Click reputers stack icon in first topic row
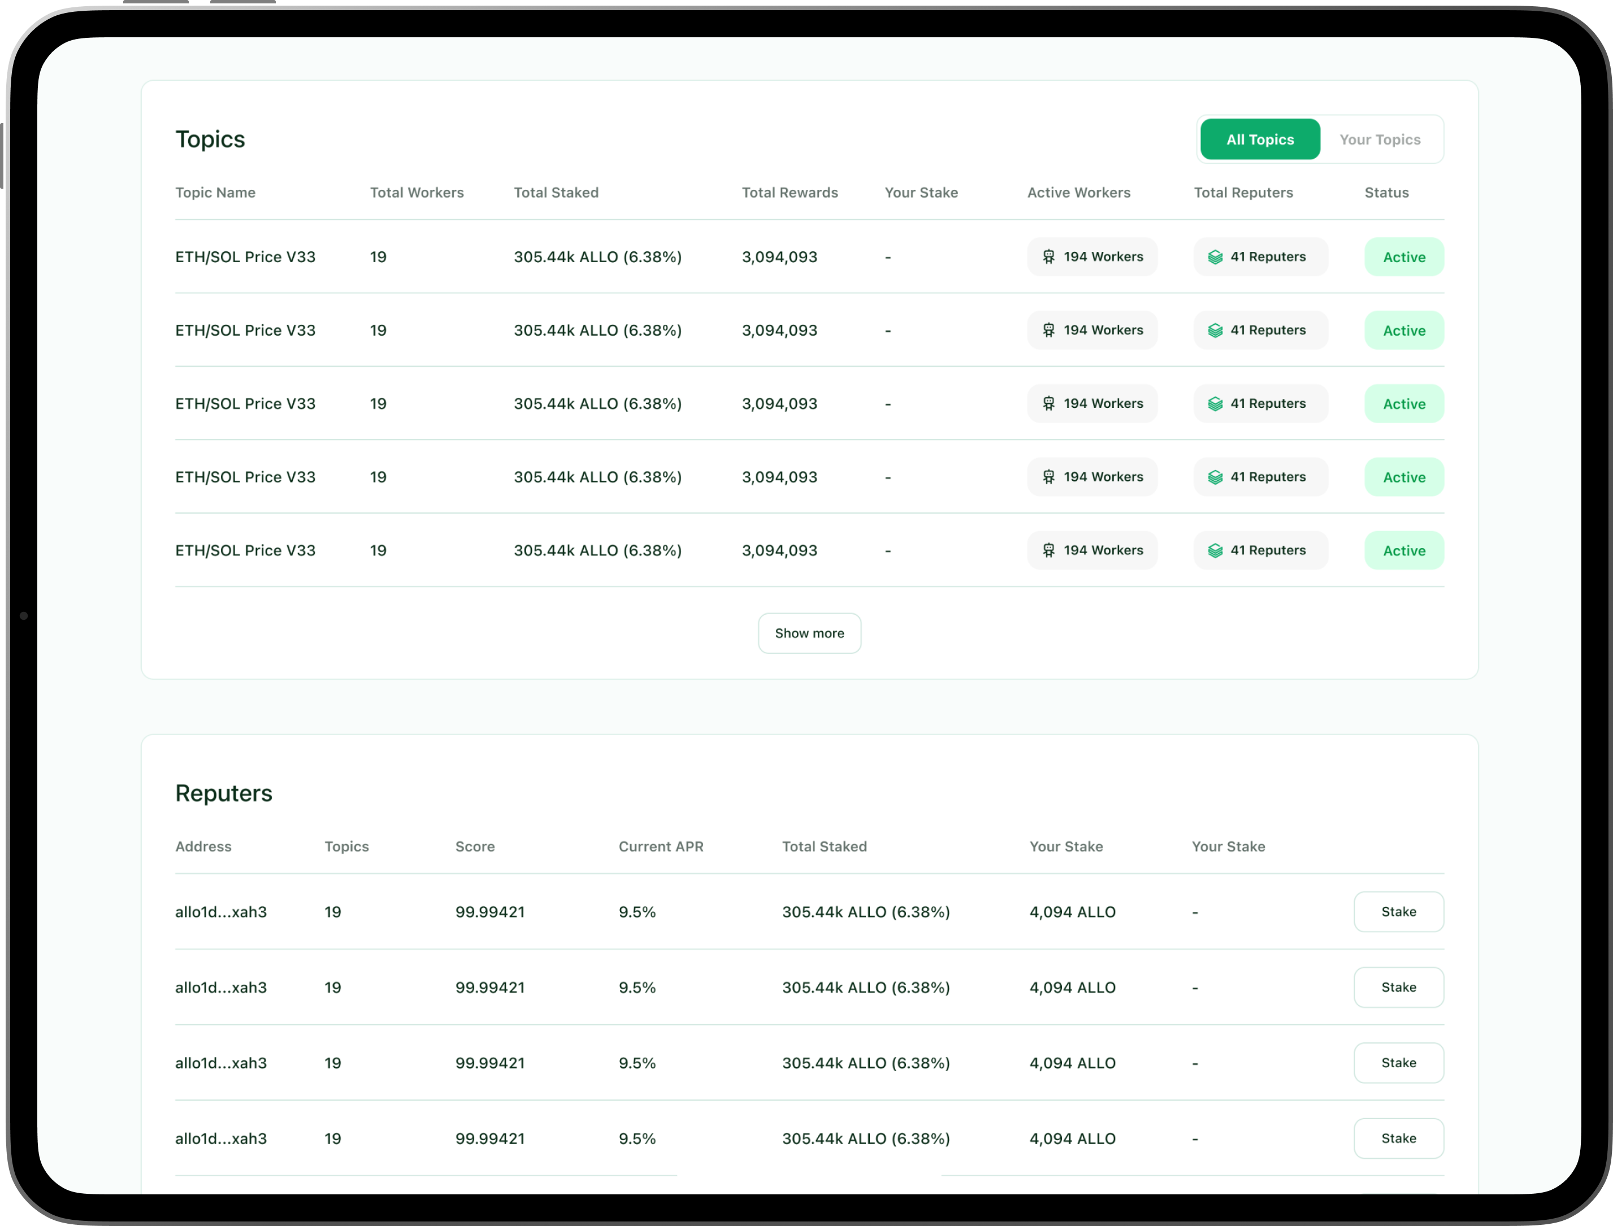Screen dimensions: 1613x1226 1215,257
